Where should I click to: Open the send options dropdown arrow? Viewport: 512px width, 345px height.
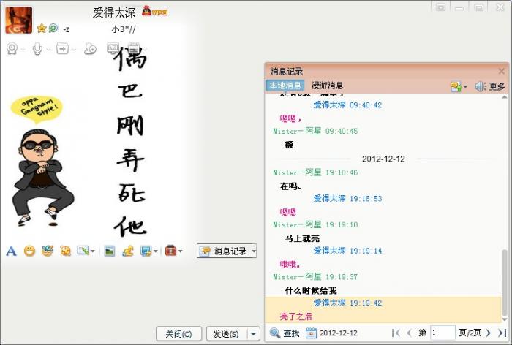pos(253,334)
